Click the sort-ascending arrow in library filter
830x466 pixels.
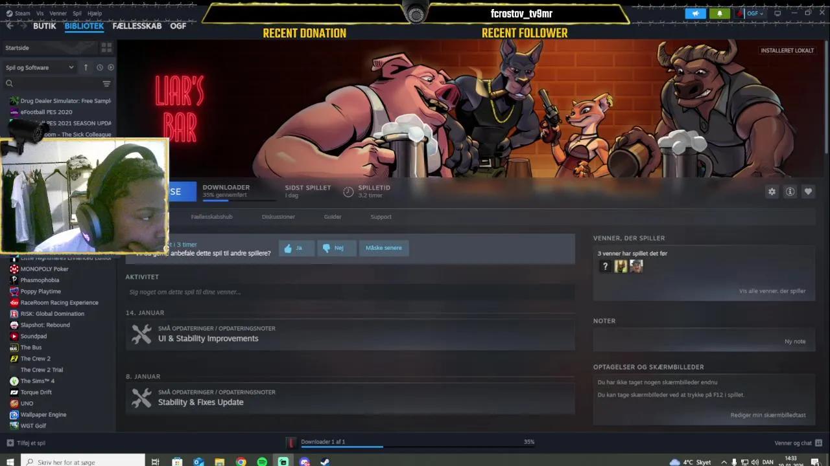click(x=86, y=67)
